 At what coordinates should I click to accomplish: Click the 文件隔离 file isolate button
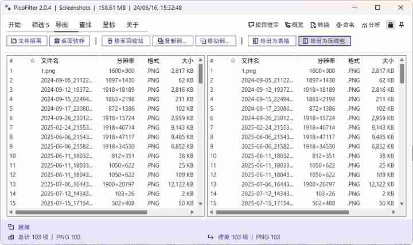(26, 41)
